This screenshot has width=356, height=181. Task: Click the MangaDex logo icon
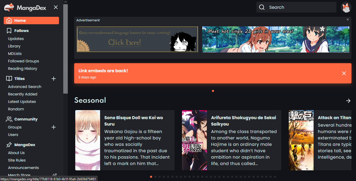pos(9,7)
